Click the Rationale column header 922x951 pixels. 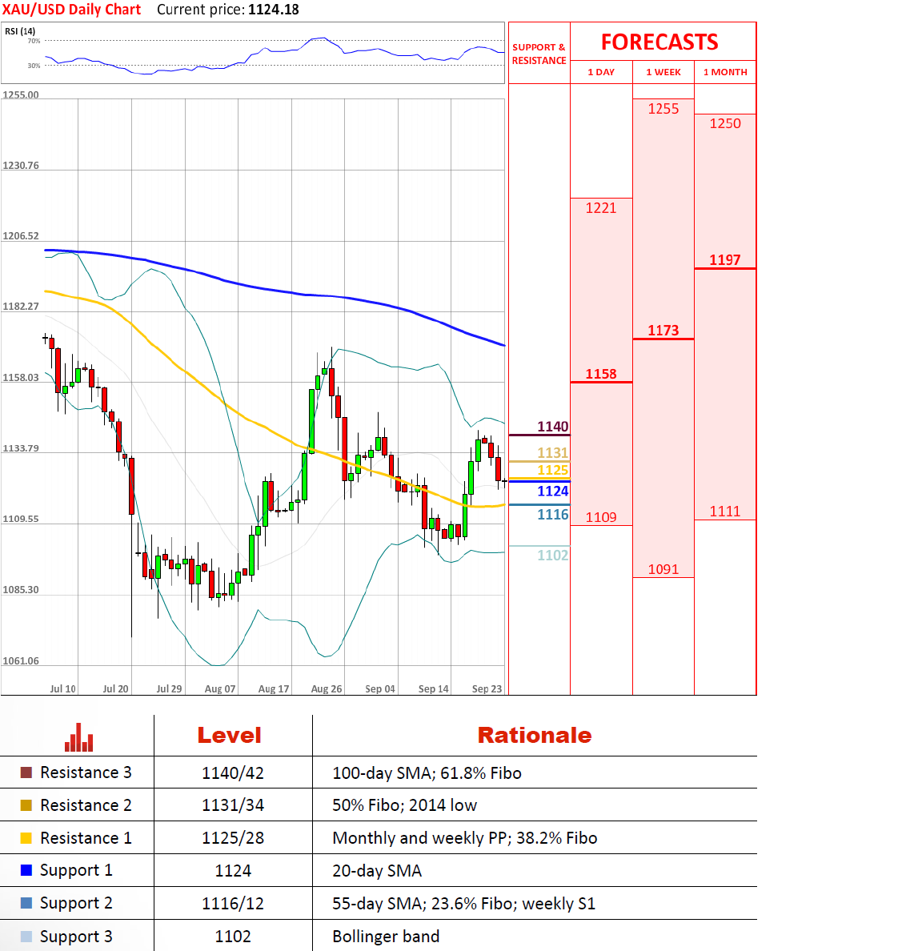tap(535, 736)
